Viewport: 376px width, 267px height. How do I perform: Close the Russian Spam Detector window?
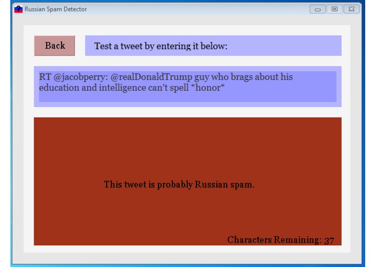[351, 9]
